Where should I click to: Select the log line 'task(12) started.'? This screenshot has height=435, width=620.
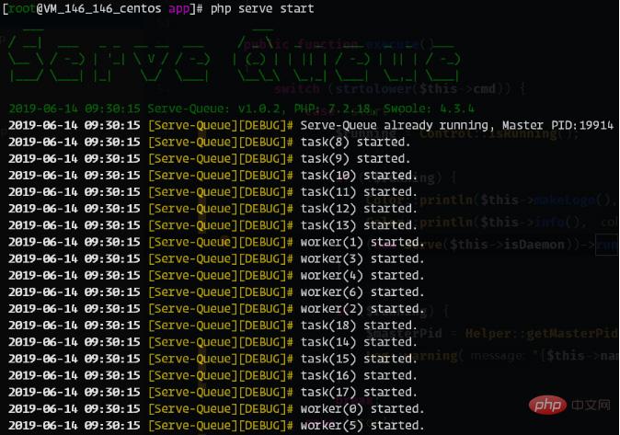213,209
